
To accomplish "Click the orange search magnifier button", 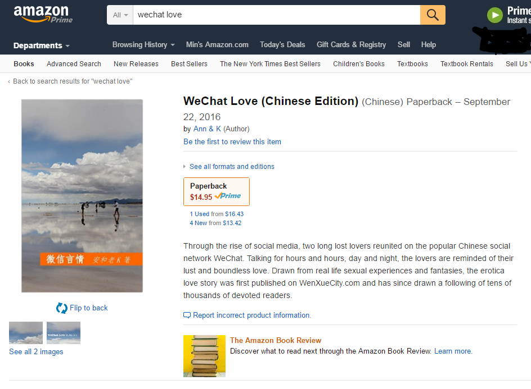I will tap(432, 15).
